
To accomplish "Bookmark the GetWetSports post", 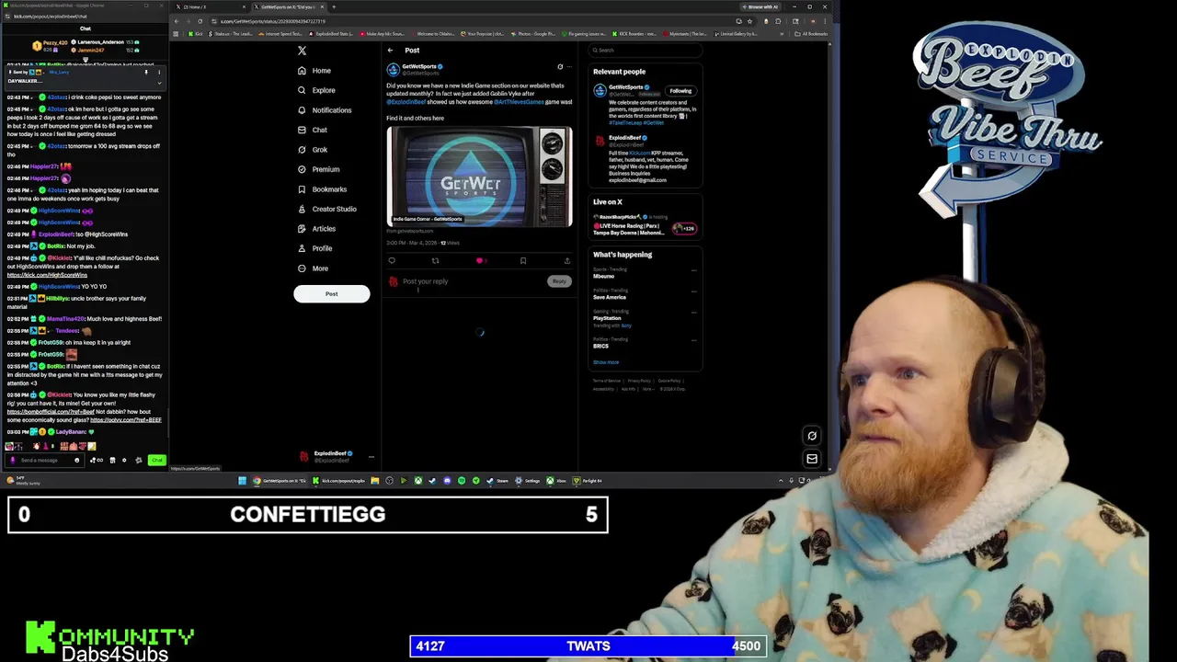I will pyautogui.click(x=523, y=261).
